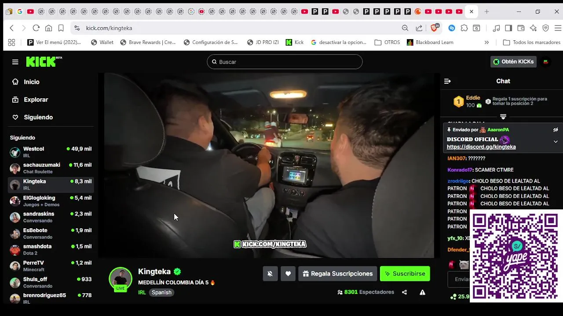Viewport: 563px width, 316px height.
Task: Report stream with warning icon
Action: pos(422,292)
